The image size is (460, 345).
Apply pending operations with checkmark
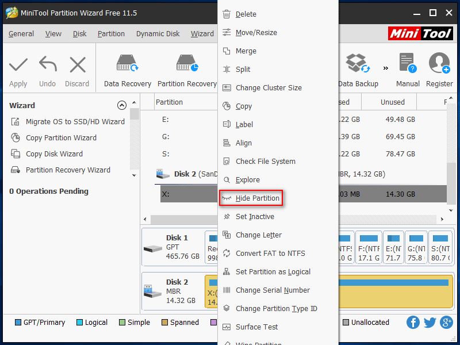click(x=18, y=70)
